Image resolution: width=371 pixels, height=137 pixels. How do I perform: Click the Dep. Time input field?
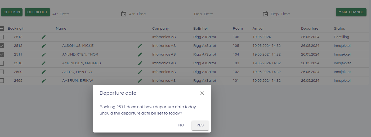click(302, 14)
